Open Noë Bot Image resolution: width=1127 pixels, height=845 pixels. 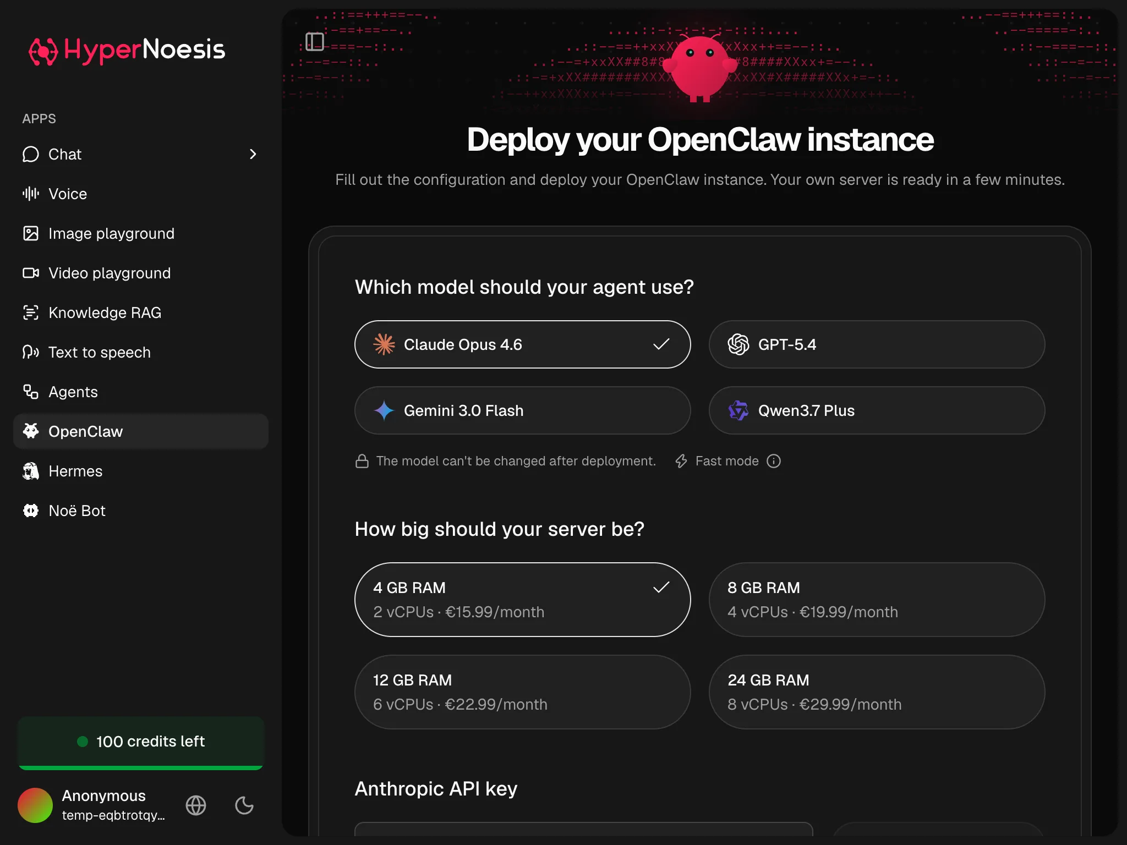141,511
